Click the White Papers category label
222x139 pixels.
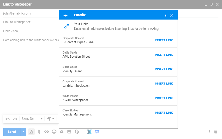point(70,96)
